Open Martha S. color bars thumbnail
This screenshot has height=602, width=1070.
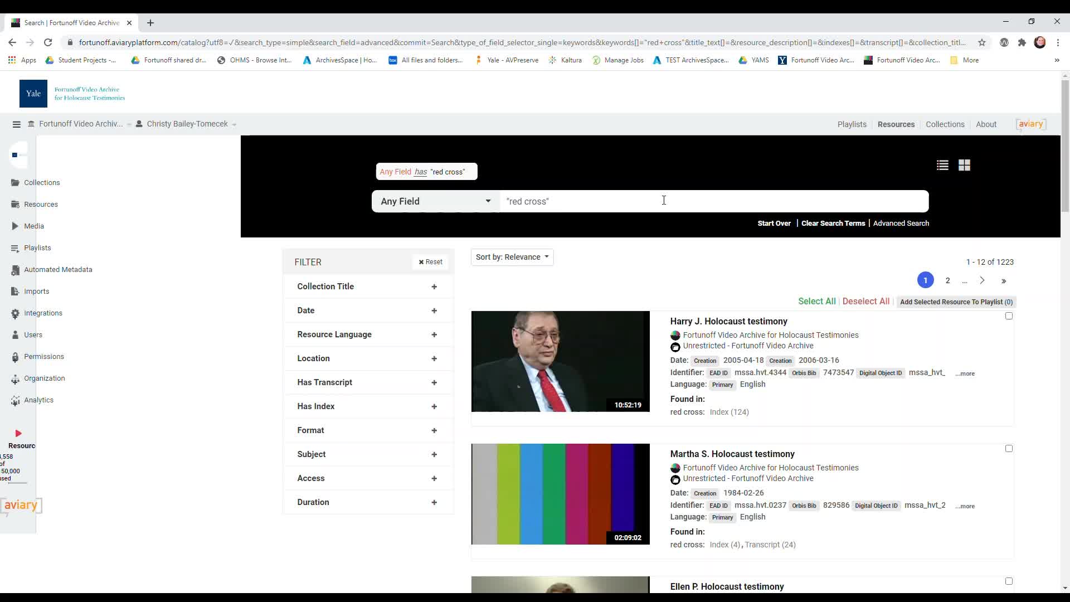[x=560, y=494]
